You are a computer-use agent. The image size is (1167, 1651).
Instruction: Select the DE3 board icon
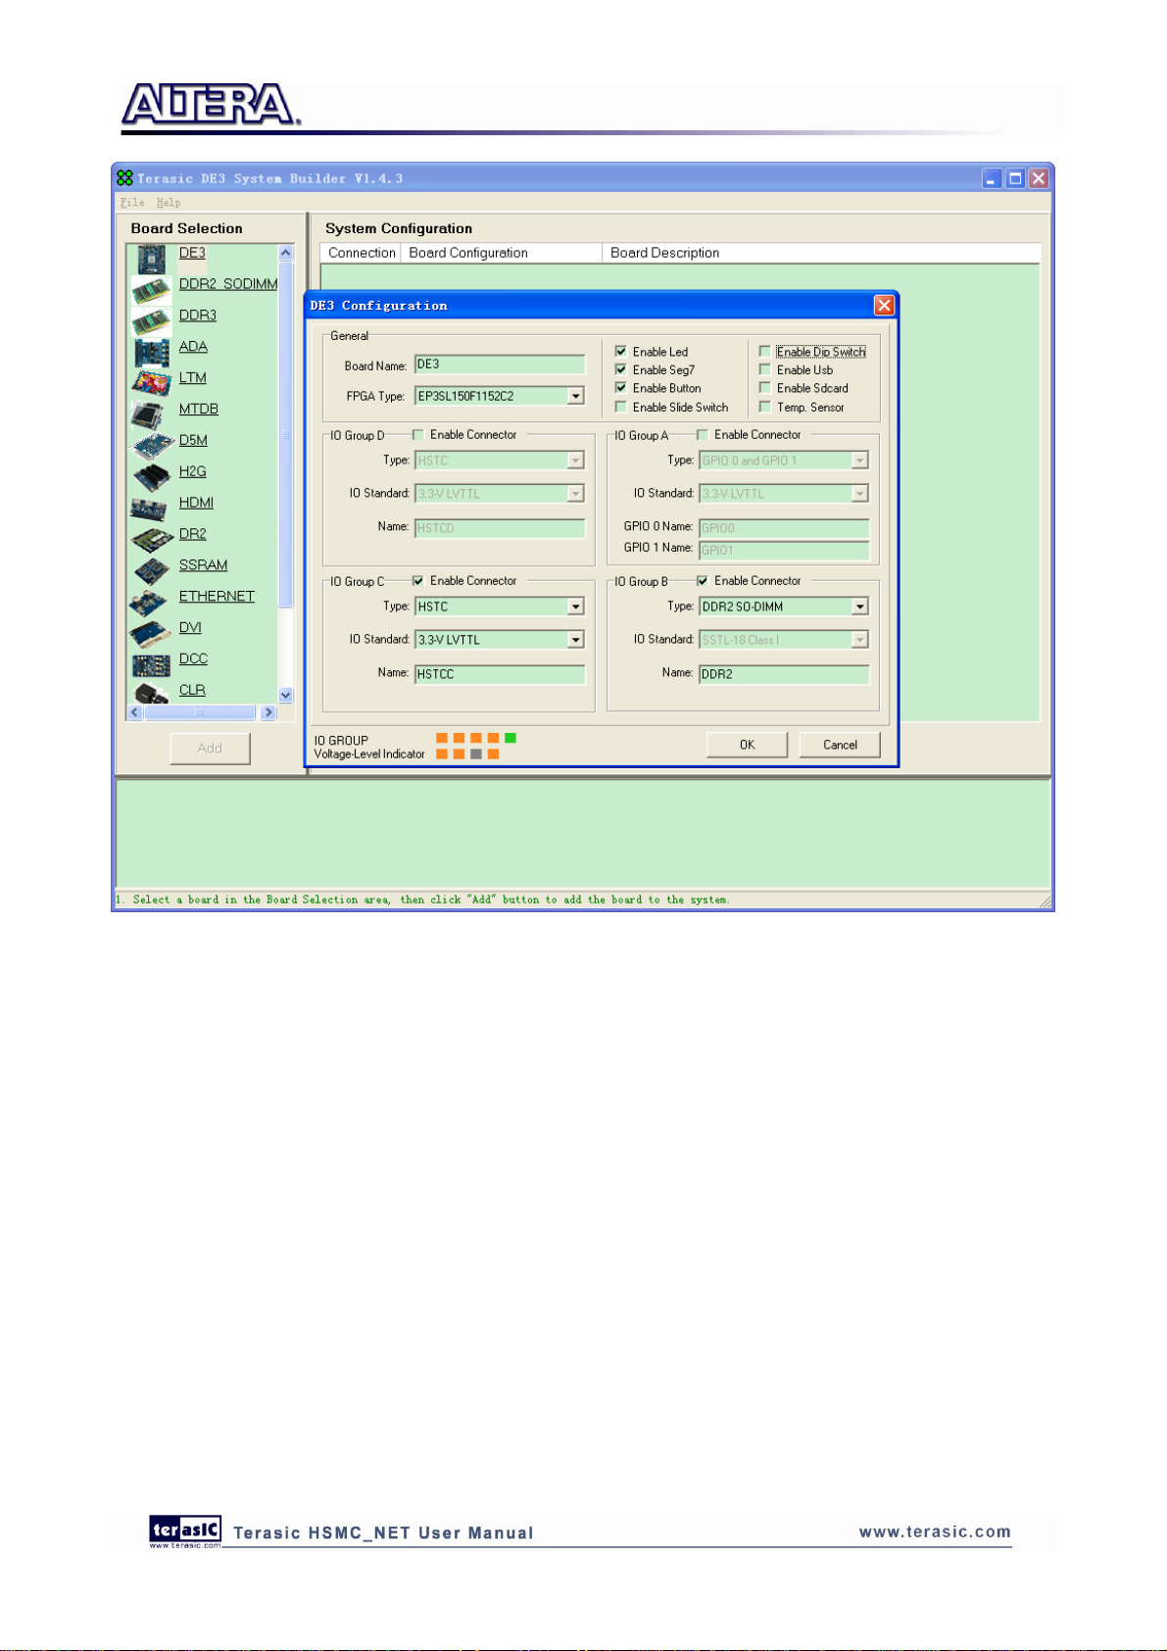coord(151,260)
